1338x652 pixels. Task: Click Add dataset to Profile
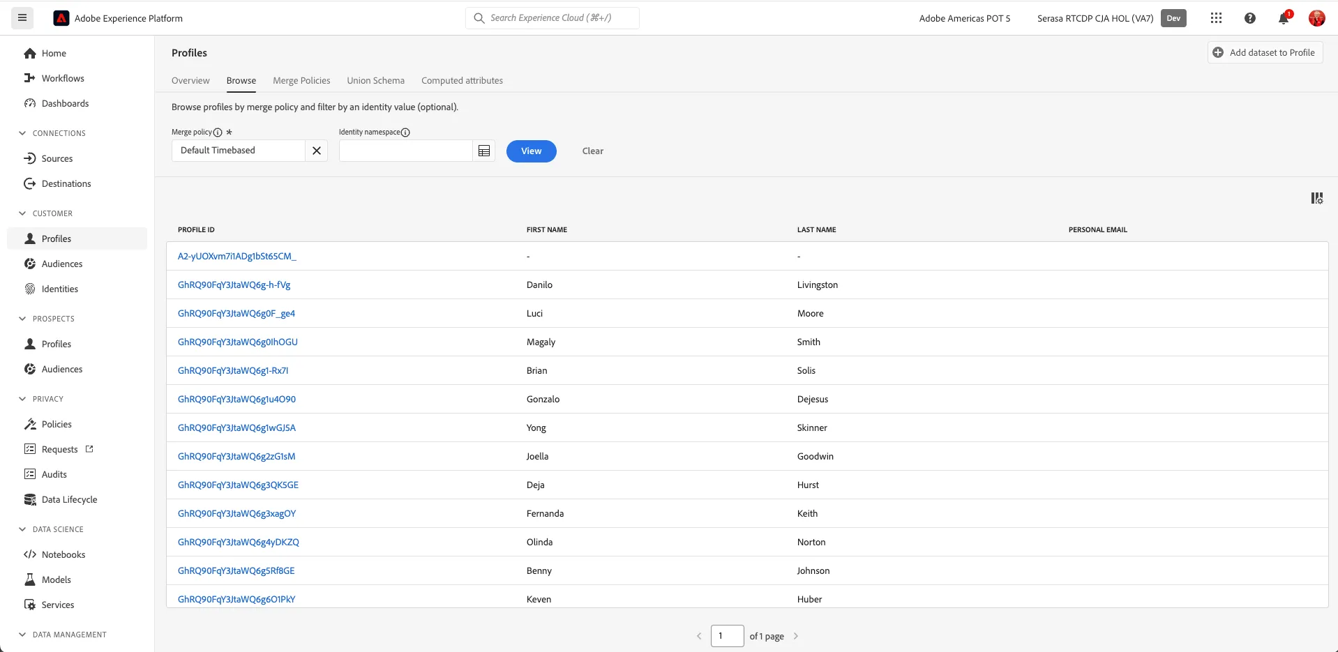[1265, 52]
